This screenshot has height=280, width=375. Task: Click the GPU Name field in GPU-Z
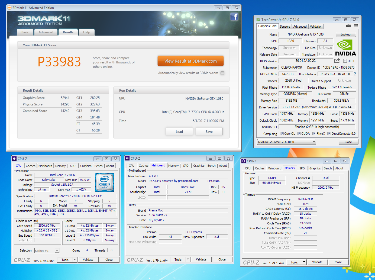coord(305,34)
